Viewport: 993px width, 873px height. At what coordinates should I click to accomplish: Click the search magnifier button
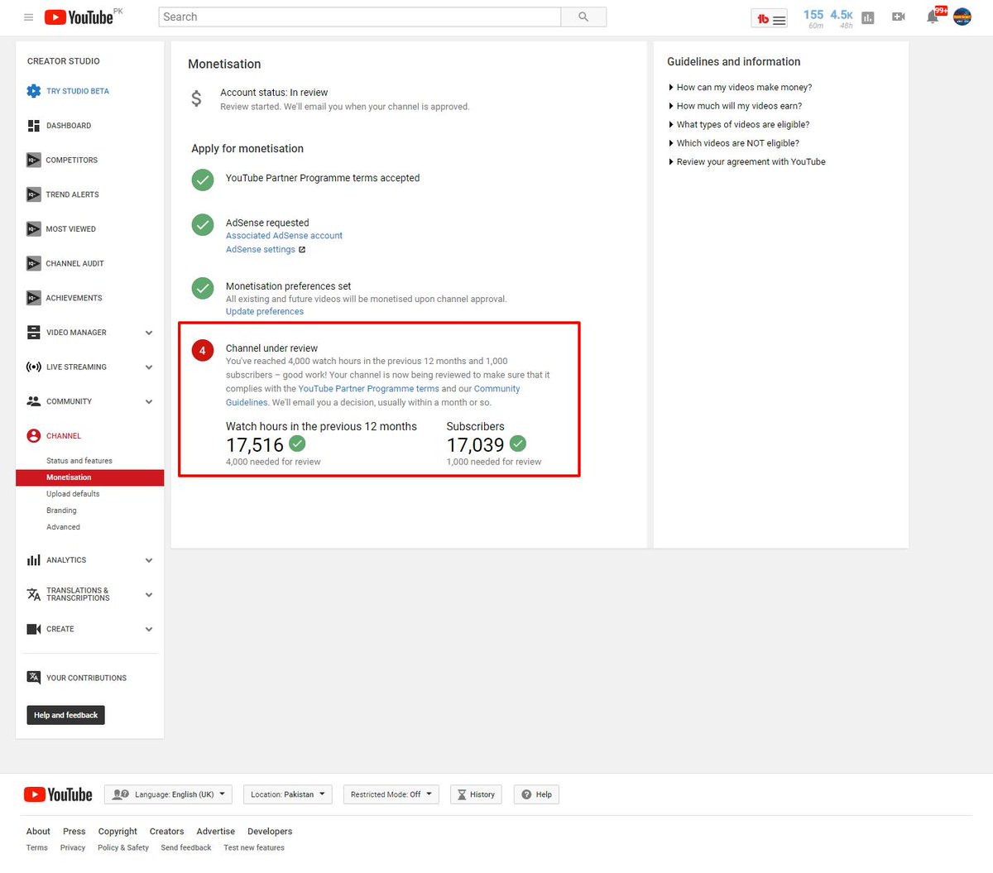pyautogui.click(x=583, y=17)
